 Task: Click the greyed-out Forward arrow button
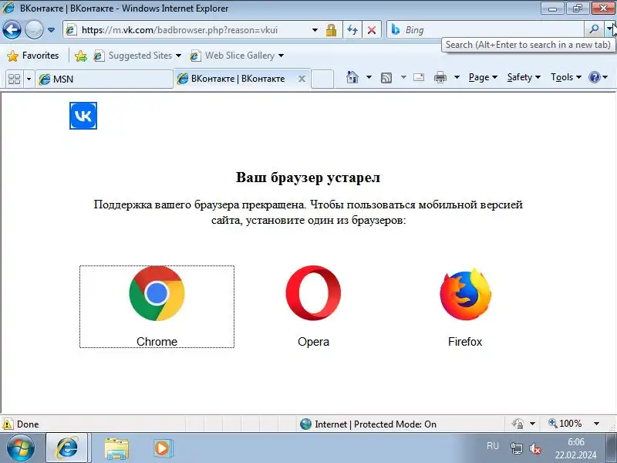coord(34,29)
